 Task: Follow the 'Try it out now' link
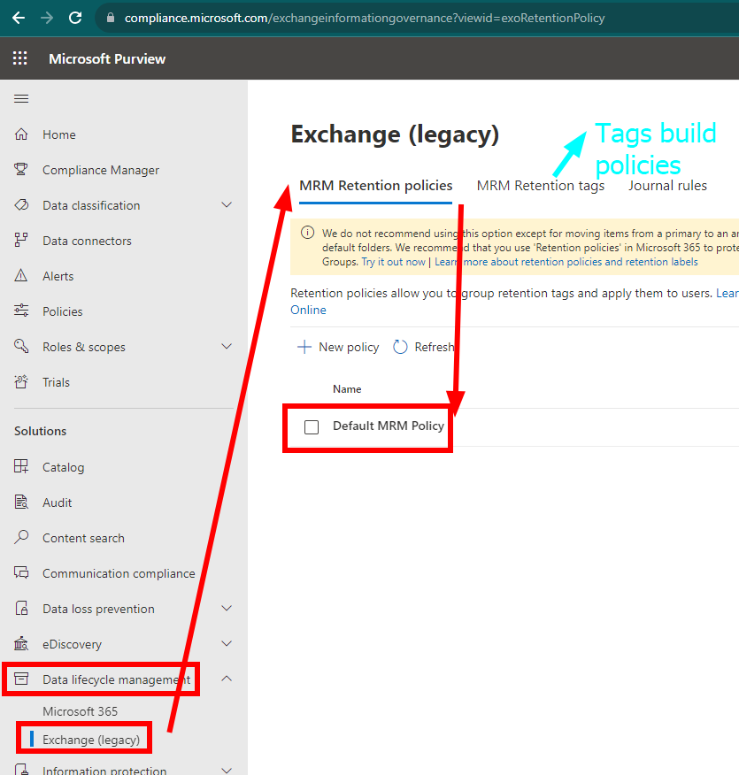(x=394, y=262)
